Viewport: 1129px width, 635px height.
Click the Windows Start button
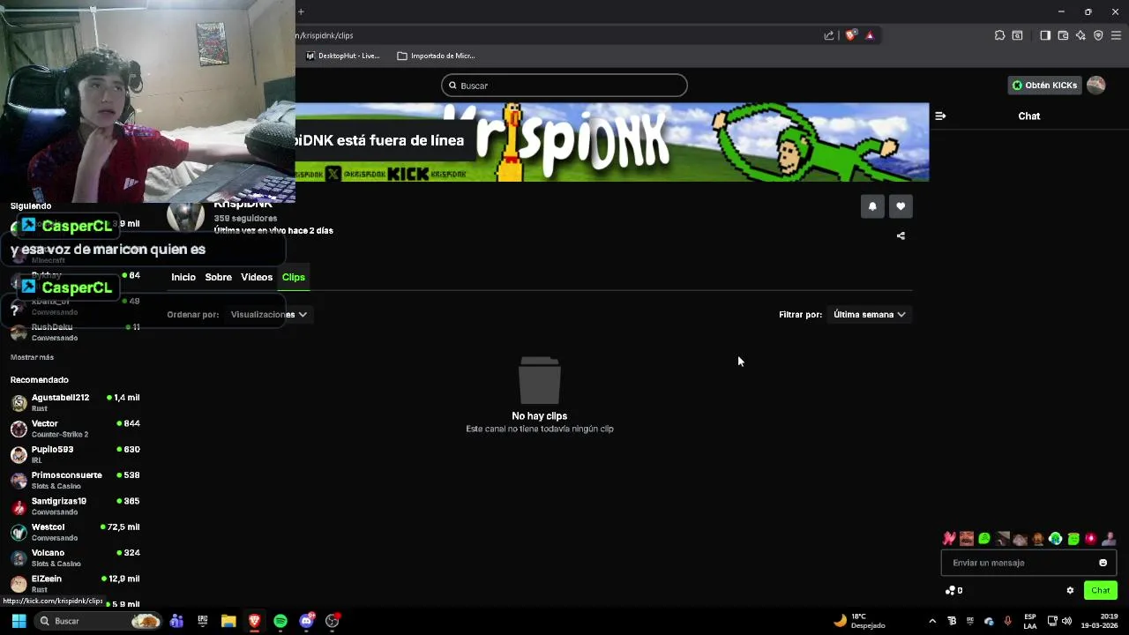tap(19, 621)
